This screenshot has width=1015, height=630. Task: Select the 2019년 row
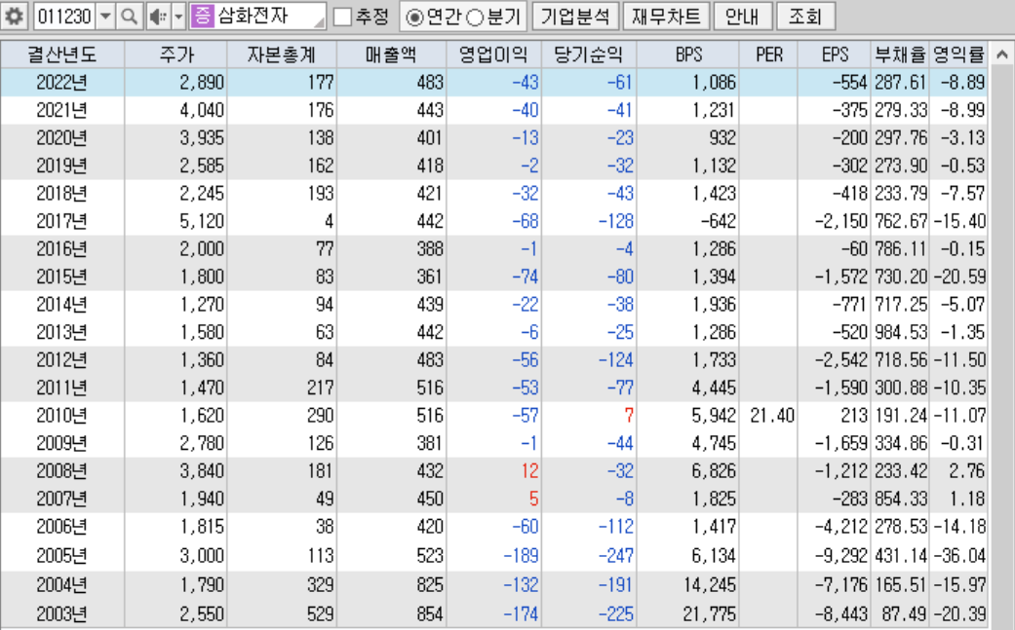click(494, 166)
